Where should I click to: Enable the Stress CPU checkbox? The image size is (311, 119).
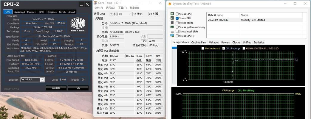click(x=177, y=14)
